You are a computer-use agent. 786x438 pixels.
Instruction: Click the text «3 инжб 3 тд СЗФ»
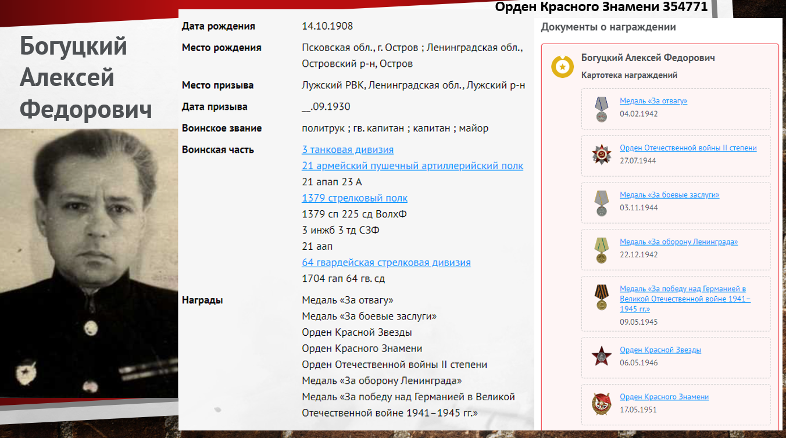(341, 231)
